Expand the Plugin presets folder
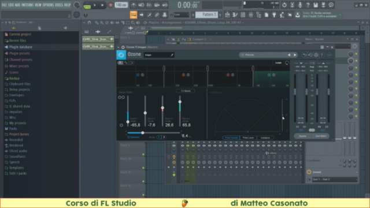The image size is (370, 208). coord(19,53)
